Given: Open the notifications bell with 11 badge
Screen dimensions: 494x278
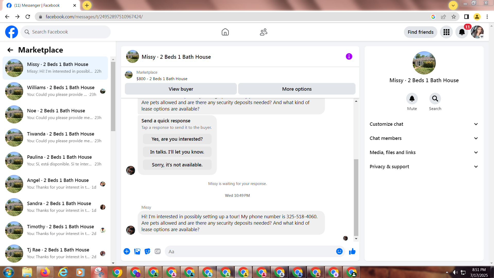Looking at the screenshot, I should [462, 32].
